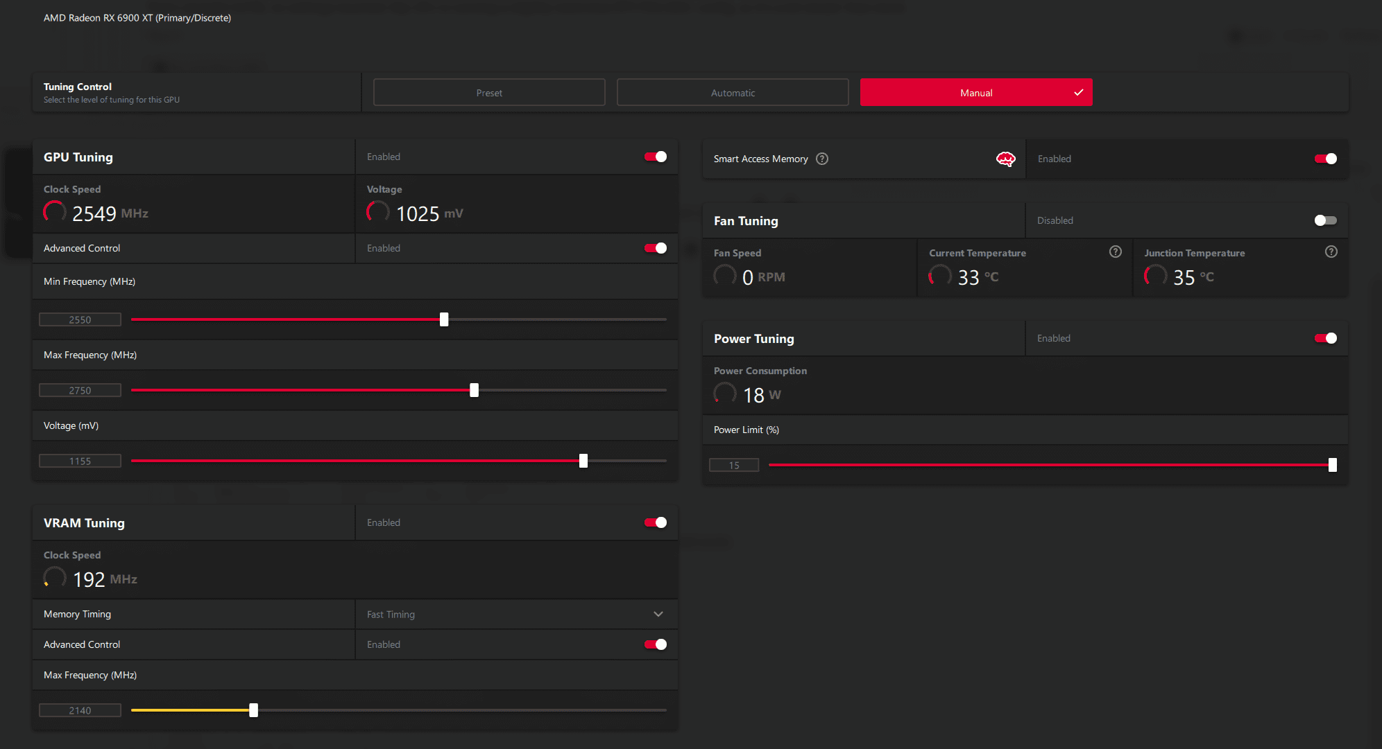Enable the Fan Tuning toggle

(1325, 220)
